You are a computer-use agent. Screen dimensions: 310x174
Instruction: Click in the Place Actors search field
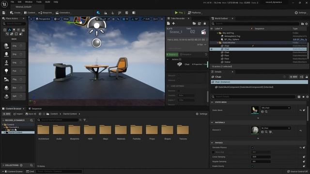click(x=14, y=24)
